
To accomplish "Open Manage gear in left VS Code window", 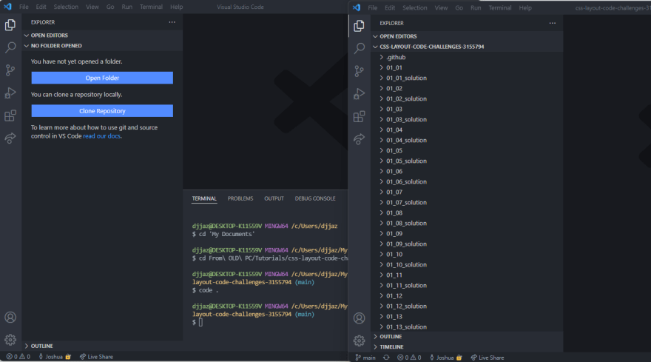I will coord(10,340).
